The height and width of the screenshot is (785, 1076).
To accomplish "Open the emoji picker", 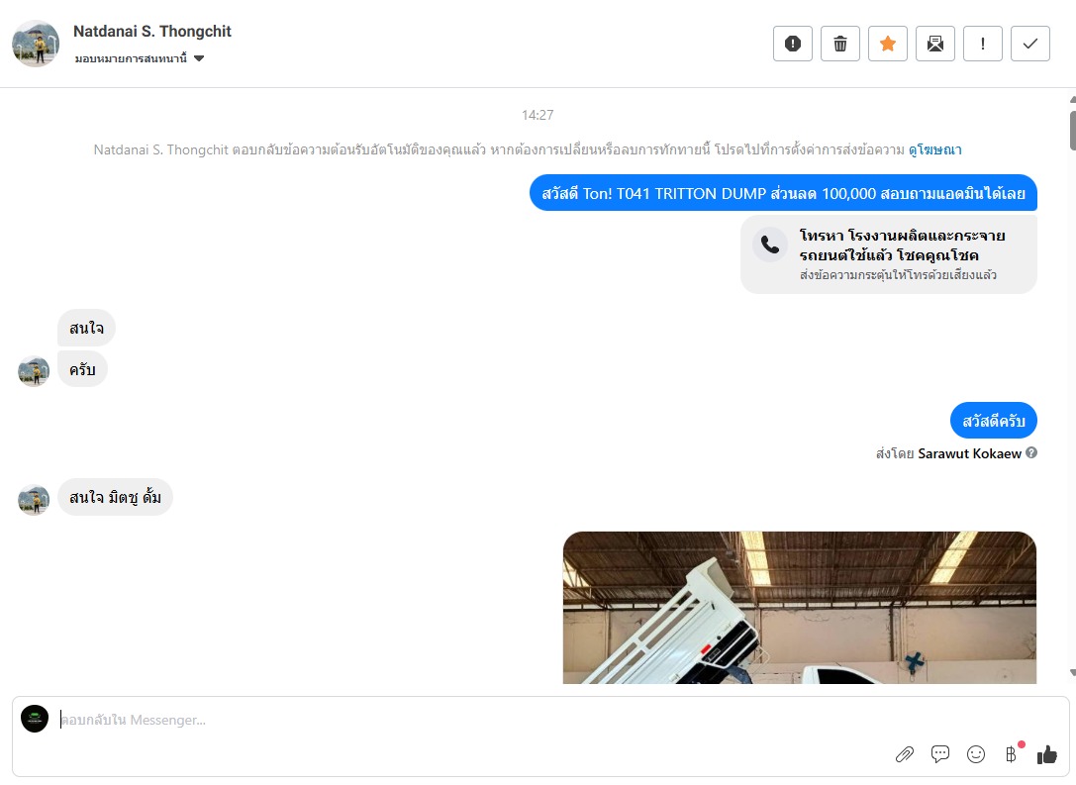I will [976, 754].
